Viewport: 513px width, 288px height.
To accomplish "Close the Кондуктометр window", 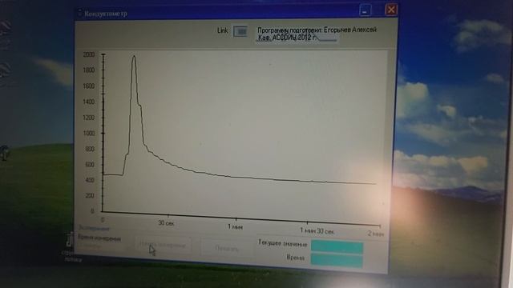I will 391,10.
